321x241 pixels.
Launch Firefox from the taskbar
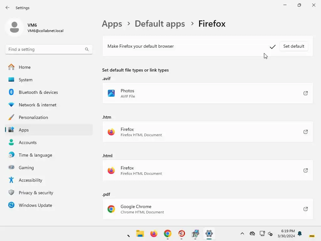coord(154,233)
